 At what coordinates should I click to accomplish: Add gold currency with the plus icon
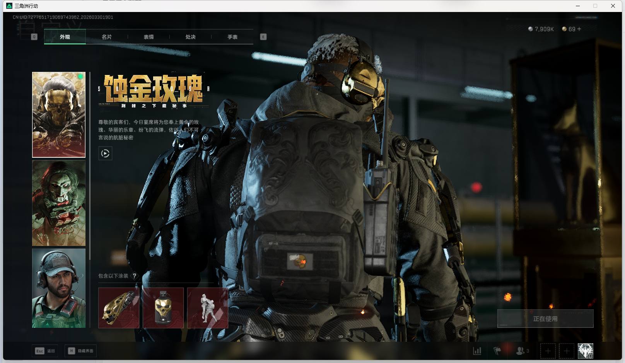tap(579, 29)
